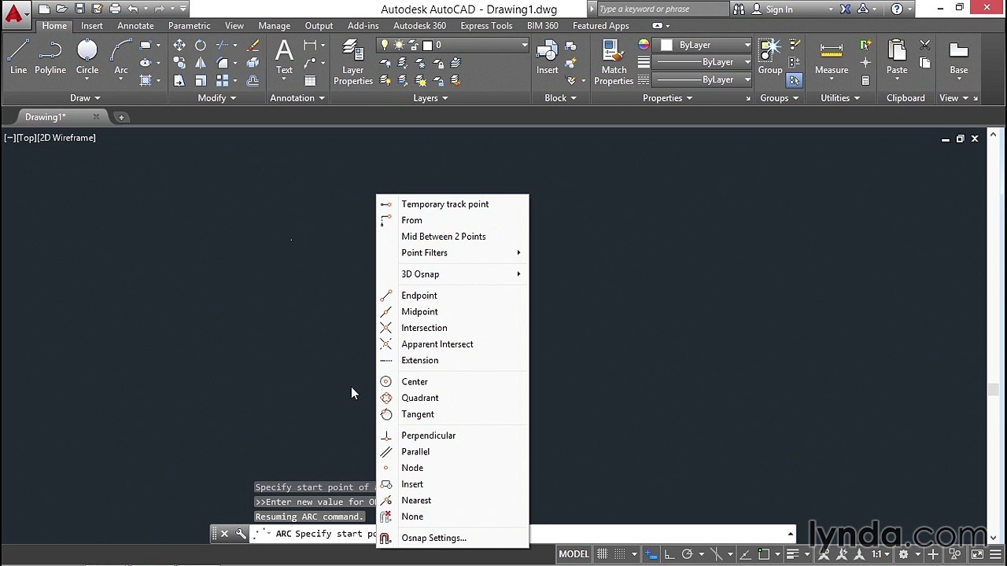Select the Move tool in Modify panel
The height and width of the screenshot is (566, 1007).
[179, 46]
